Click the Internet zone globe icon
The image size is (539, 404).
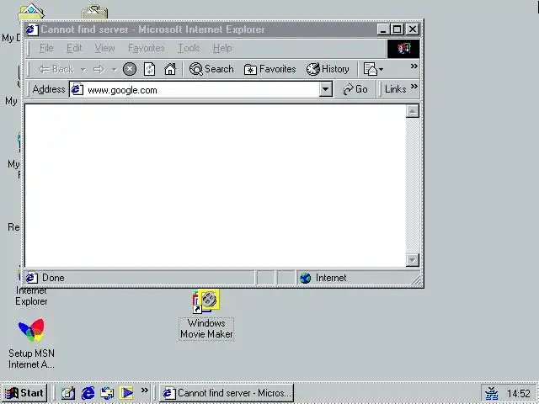305,278
